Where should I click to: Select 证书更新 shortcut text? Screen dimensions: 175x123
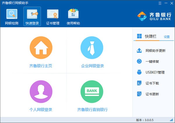pyautogui.click(x=152, y=94)
